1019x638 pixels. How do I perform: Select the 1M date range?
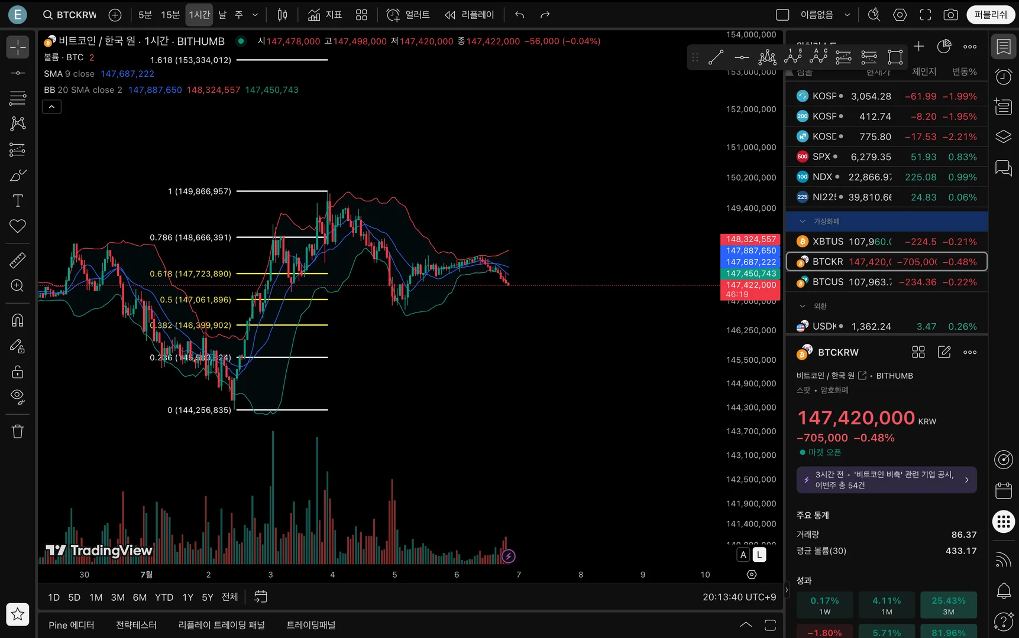tap(96, 597)
